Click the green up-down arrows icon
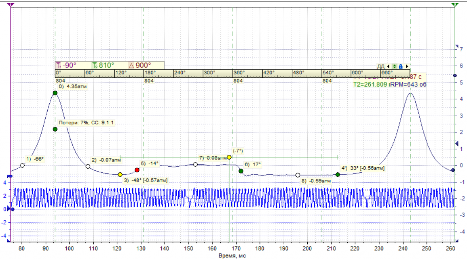 pyautogui.click(x=394, y=66)
